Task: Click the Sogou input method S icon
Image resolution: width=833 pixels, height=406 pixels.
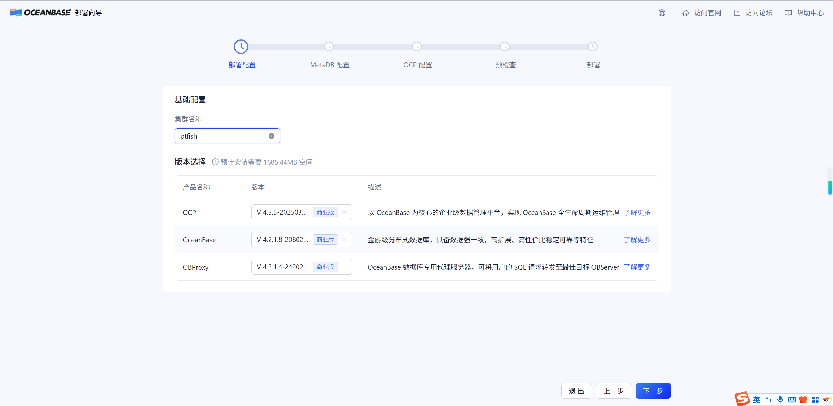Action: 742,399
